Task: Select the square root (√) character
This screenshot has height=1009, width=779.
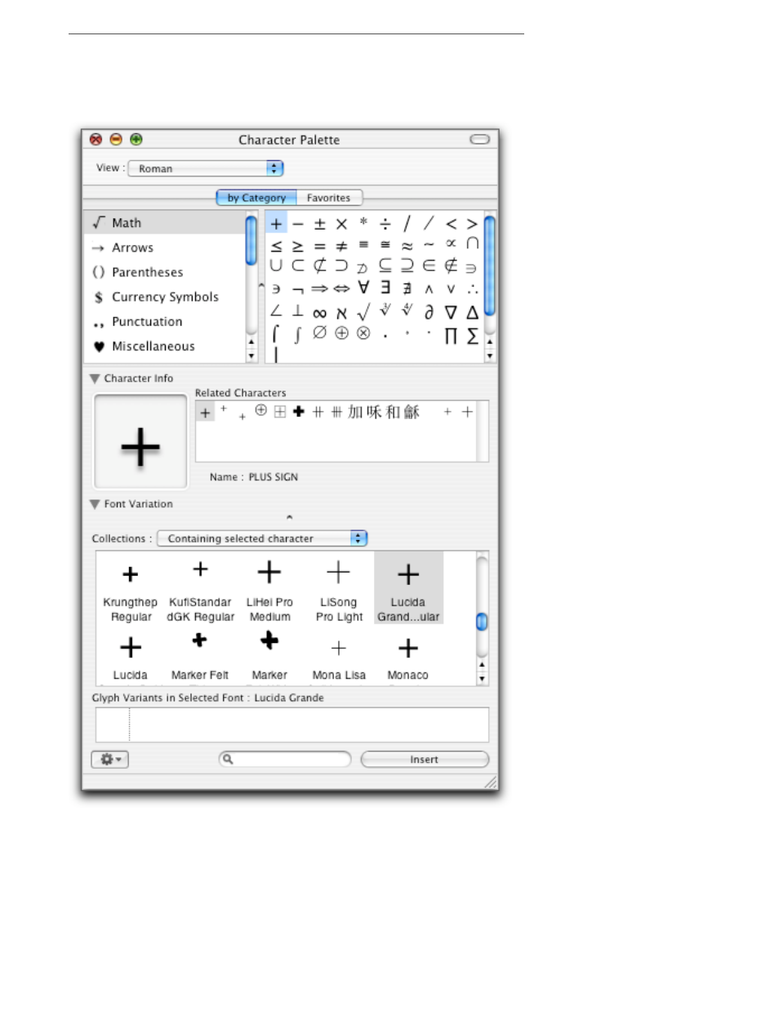Action: point(363,311)
